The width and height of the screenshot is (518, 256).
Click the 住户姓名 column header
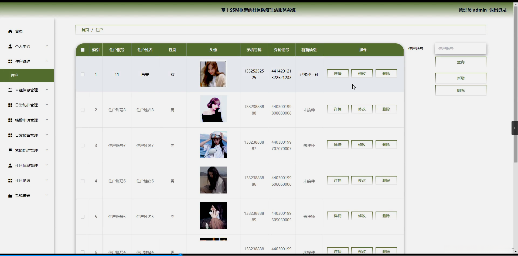click(145, 50)
